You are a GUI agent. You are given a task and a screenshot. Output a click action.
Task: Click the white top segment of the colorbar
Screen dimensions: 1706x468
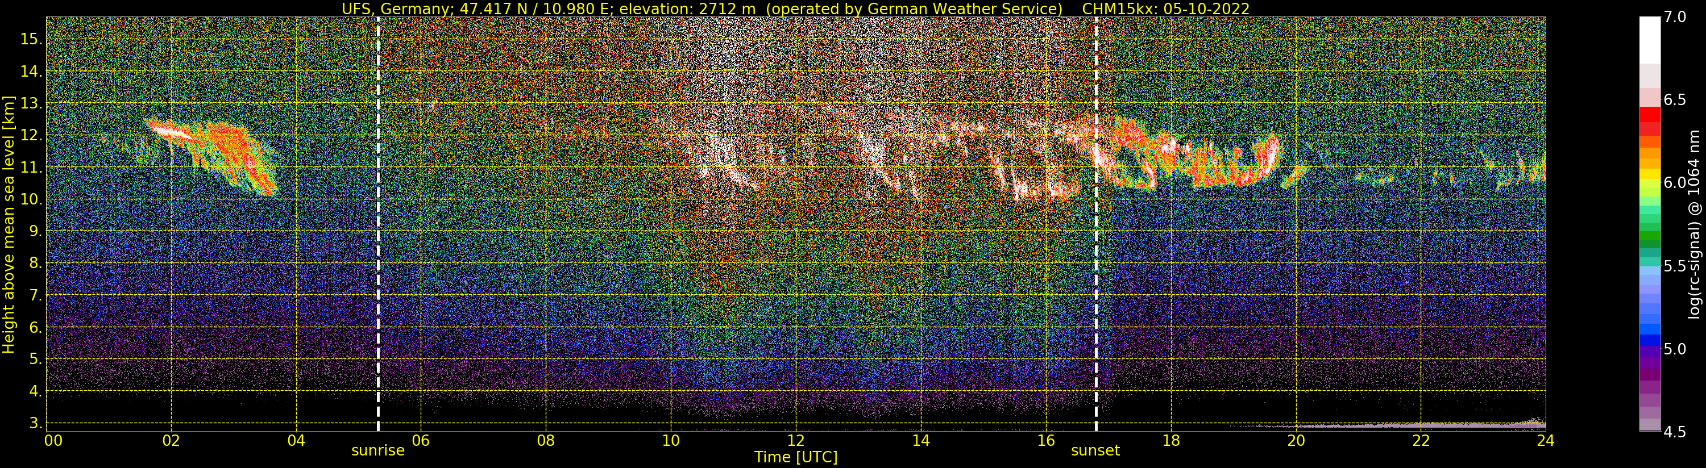tap(1650, 40)
